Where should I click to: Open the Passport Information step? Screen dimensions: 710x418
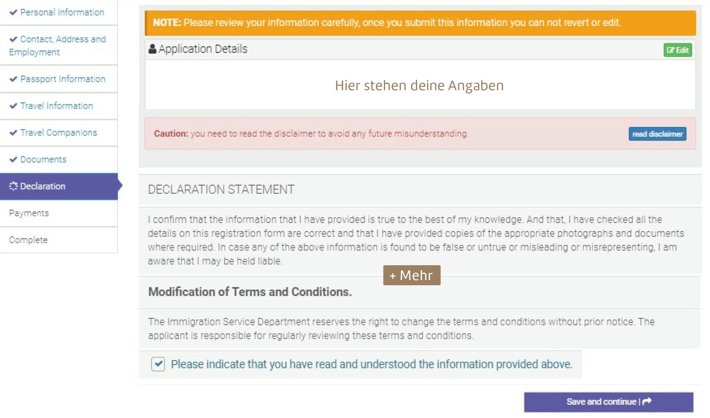click(x=63, y=79)
